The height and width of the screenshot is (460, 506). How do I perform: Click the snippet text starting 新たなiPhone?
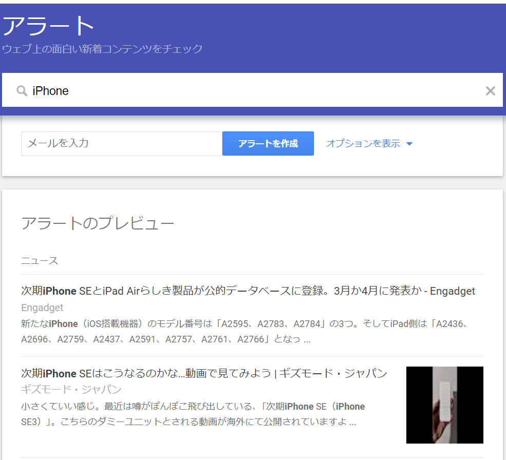(x=245, y=331)
